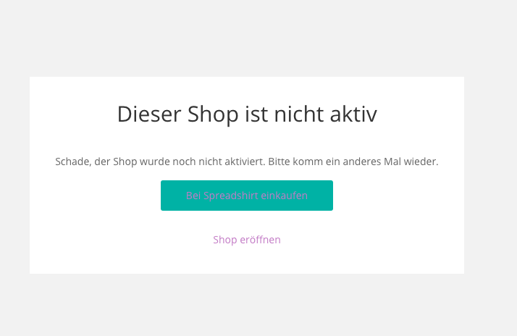The image size is (517, 336).
Task: Click the 'Dieser Shop ist nicht aktiv' heading
Action: point(247,114)
